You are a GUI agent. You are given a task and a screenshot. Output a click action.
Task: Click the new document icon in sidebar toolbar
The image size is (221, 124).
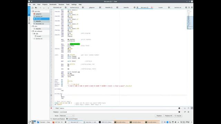pos(32,8)
